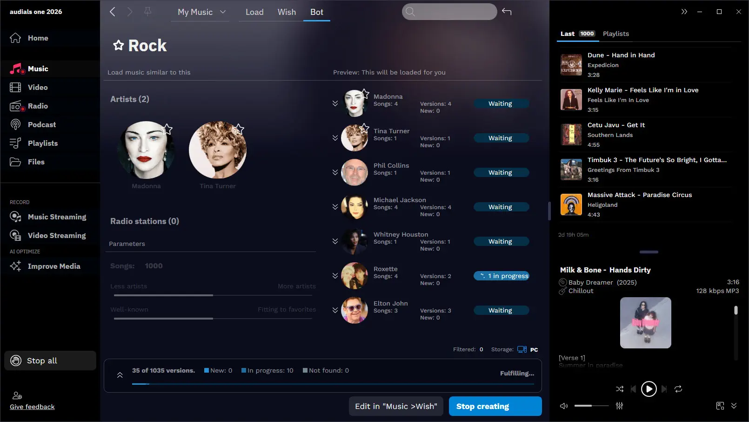This screenshot has height=422, width=749.
Task: Mute the volume speaker icon
Action: coord(564,406)
